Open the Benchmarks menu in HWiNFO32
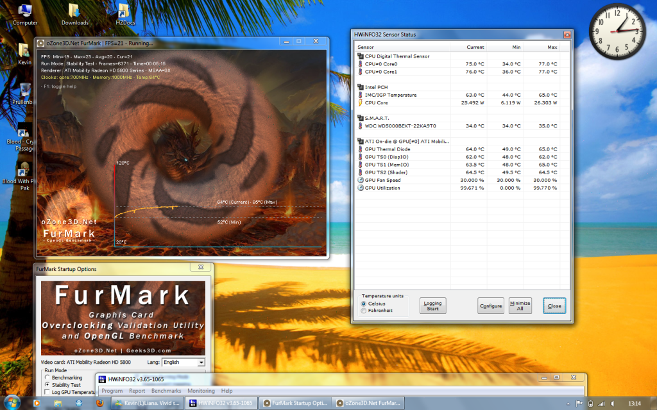The image size is (657, 410). (166, 391)
